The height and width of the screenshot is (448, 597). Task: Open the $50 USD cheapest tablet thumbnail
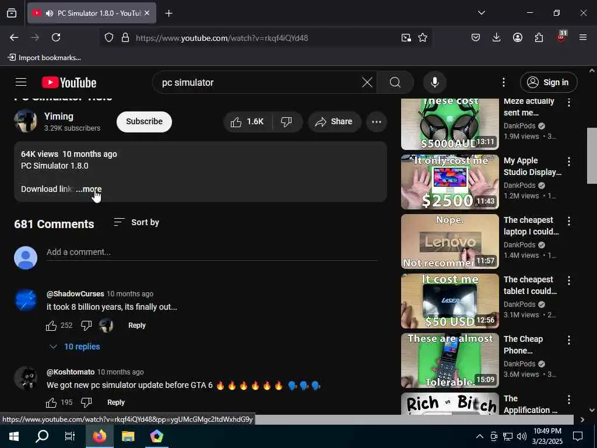(x=449, y=300)
